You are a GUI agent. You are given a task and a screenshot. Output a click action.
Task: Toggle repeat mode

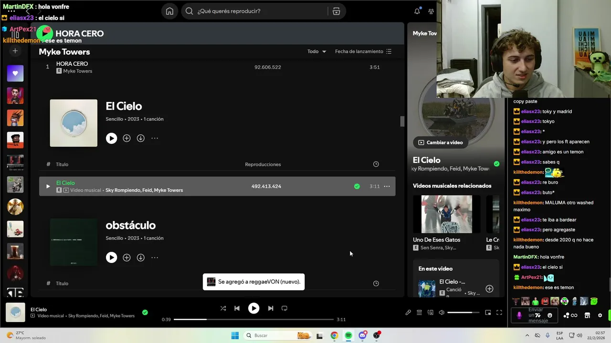pyautogui.click(x=284, y=308)
